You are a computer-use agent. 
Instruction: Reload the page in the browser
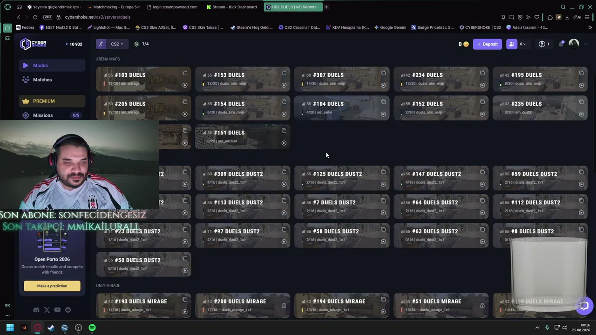tap(35, 17)
